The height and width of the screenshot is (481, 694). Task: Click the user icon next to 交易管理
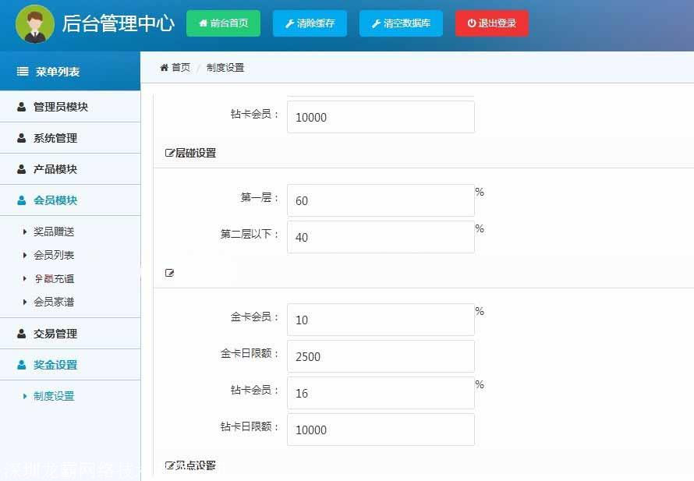(21, 334)
